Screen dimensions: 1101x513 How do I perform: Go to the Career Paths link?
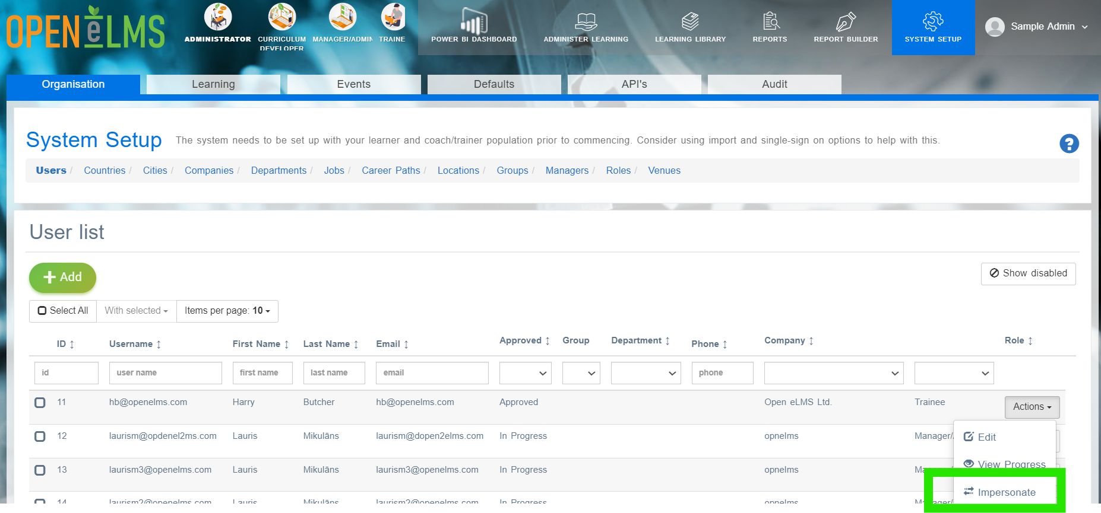391,171
